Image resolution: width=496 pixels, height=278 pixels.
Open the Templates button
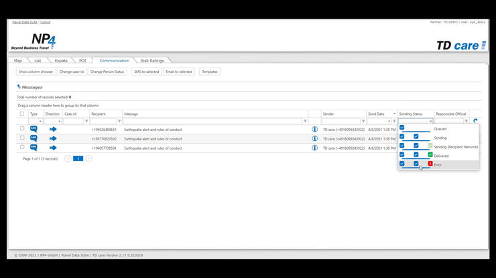click(x=210, y=72)
